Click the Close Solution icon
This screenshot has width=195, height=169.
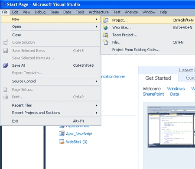coord(5,42)
